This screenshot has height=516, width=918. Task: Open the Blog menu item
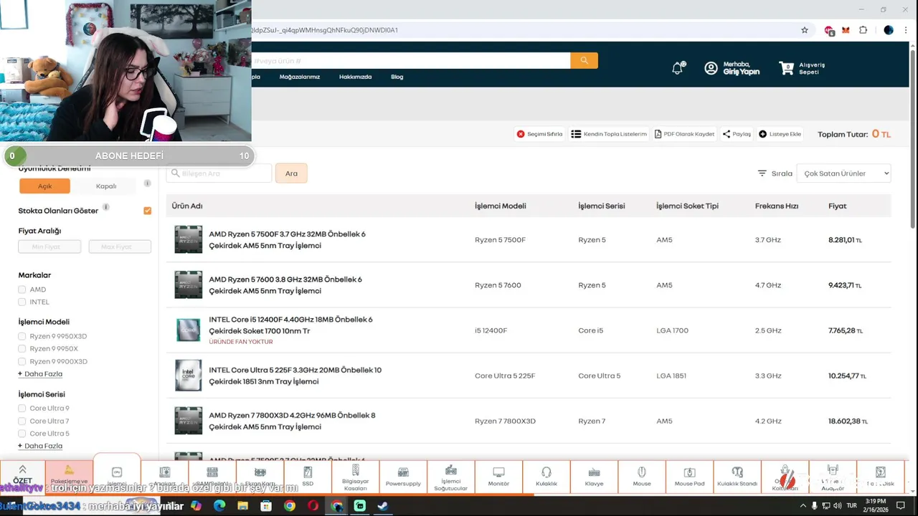pos(397,77)
